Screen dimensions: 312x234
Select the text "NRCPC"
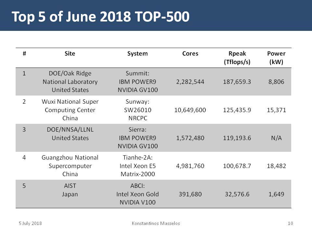(138, 118)
